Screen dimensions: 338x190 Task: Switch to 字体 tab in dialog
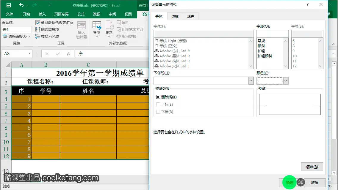(x=159, y=16)
